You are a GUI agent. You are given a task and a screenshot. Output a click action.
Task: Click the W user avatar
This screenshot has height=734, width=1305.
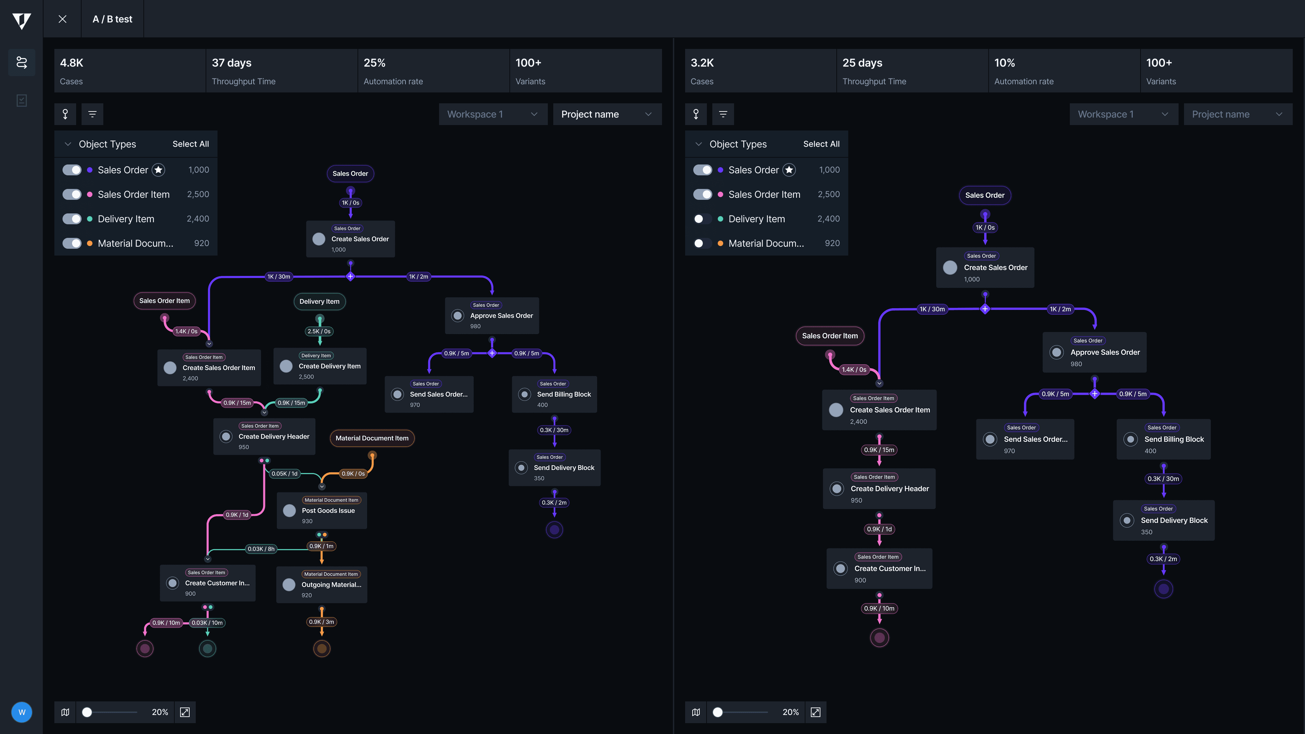pos(22,712)
